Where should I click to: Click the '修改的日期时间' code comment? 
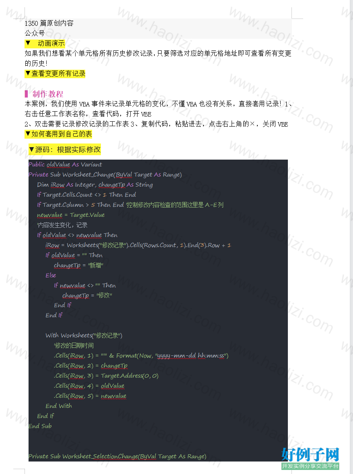click(x=74, y=345)
